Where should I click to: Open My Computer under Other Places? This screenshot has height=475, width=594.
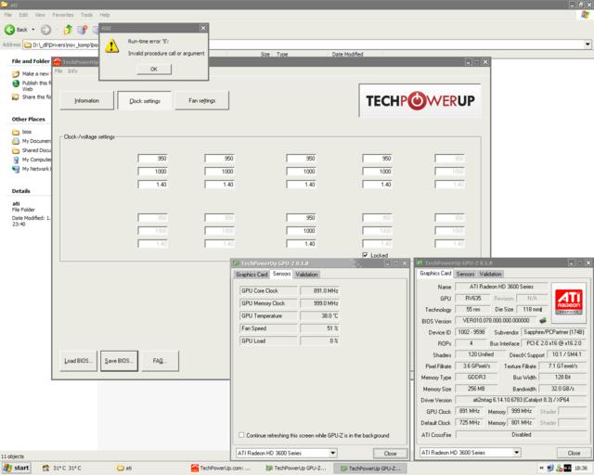point(31,160)
